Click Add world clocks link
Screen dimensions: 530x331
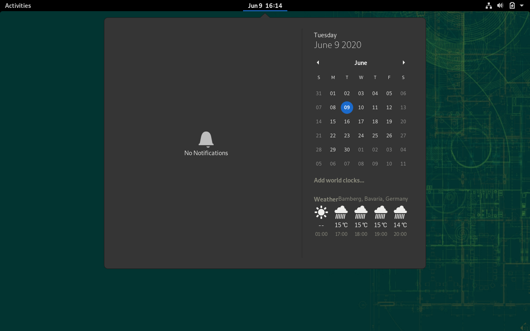point(339,180)
